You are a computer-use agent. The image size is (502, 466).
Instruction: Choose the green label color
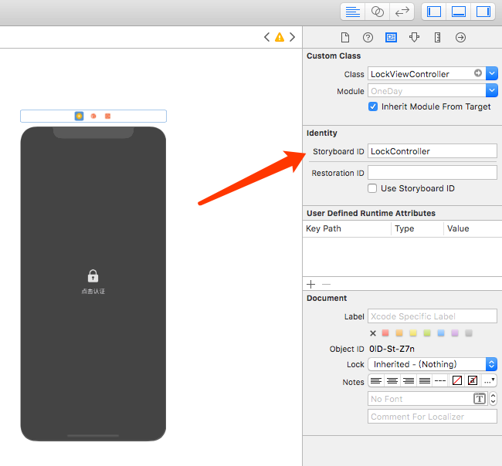click(x=427, y=333)
